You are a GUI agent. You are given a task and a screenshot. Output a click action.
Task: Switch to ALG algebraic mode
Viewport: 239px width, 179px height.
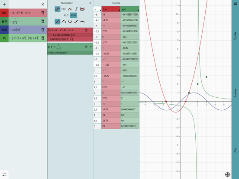66,16
